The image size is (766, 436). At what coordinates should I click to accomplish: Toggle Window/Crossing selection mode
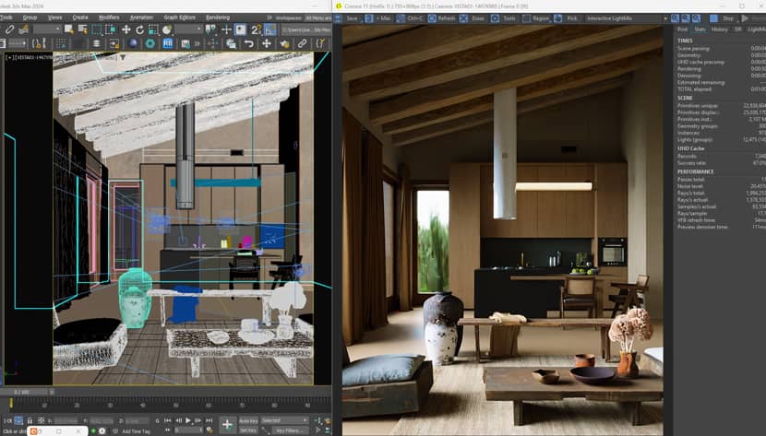(x=111, y=29)
